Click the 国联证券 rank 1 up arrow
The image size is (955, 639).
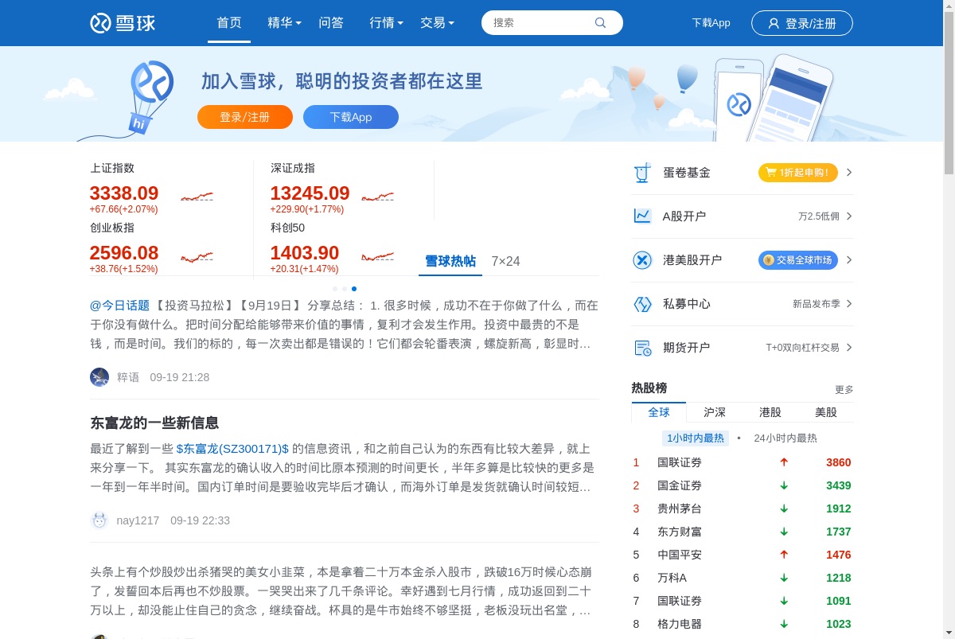coord(784,462)
